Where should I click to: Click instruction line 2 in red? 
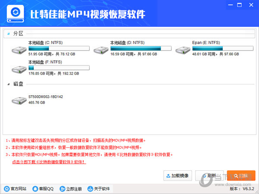coord(74,147)
